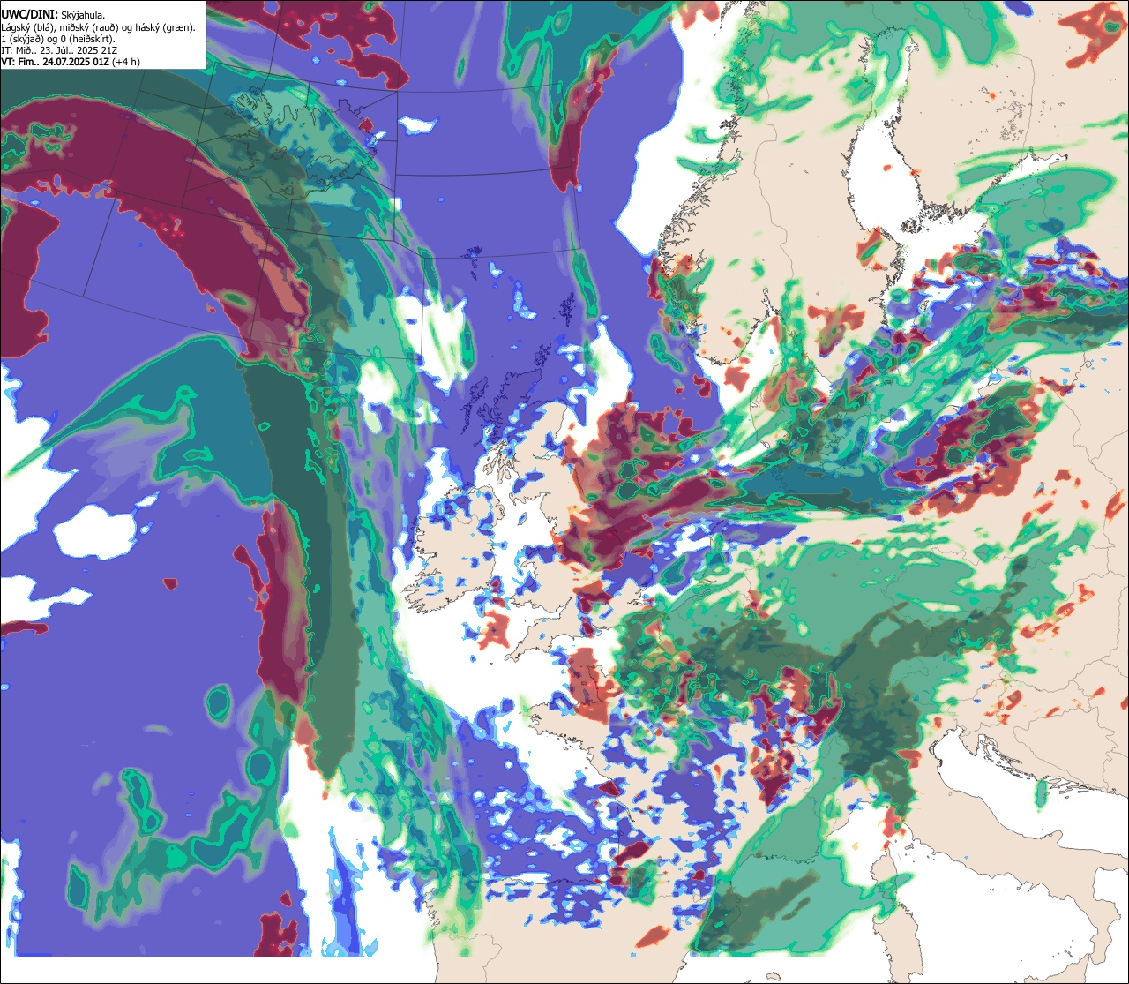The height and width of the screenshot is (984, 1129).
Task: Click the 'UWC/DINI: Skýjahula.' title text
Action: (x=53, y=14)
